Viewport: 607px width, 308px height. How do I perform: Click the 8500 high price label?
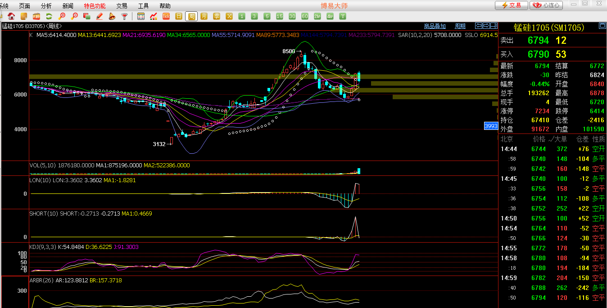tap(289, 51)
